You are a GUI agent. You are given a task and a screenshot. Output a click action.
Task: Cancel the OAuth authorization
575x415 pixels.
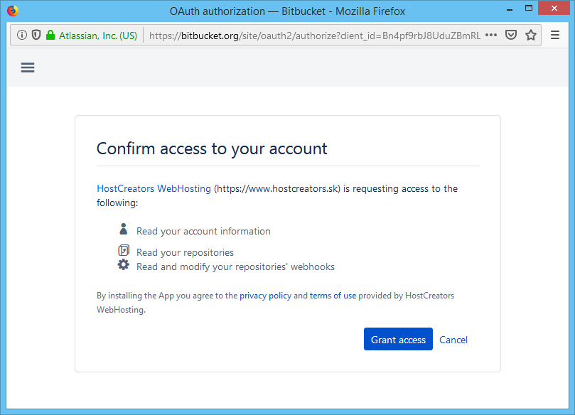(453, 340)
